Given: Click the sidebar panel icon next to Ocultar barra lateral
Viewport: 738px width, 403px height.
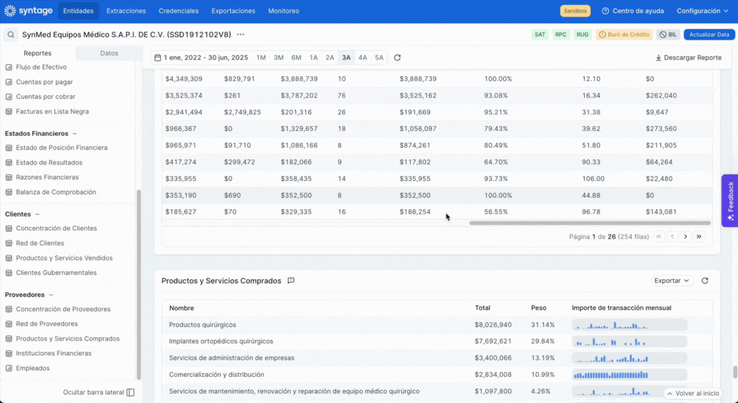Looking at the screenshot, I should point(131,392).
